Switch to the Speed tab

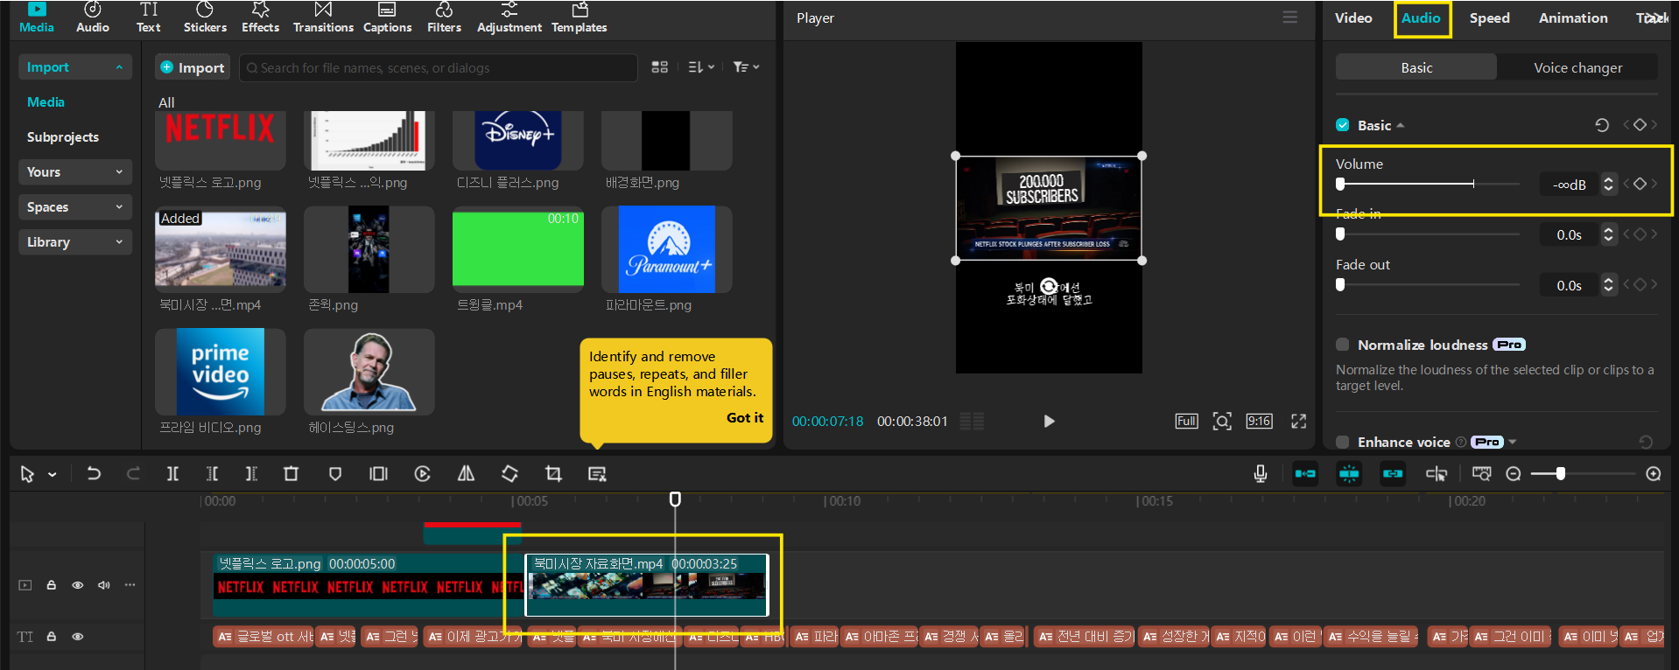point(1489,17)
